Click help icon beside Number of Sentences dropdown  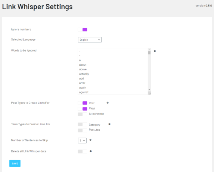coord(91,140)
